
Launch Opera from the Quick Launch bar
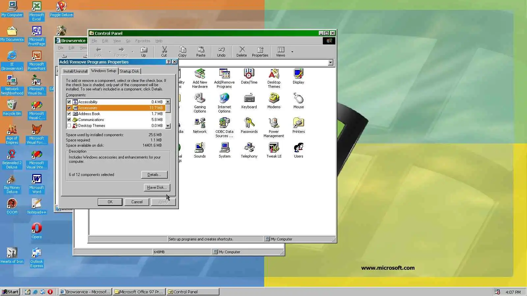[50, 292]
